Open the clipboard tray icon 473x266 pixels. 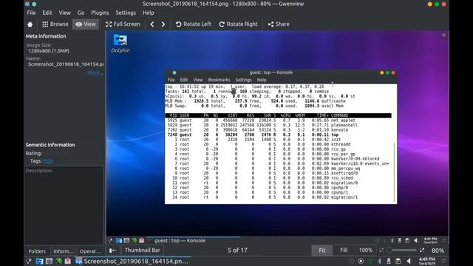point(398,261)
